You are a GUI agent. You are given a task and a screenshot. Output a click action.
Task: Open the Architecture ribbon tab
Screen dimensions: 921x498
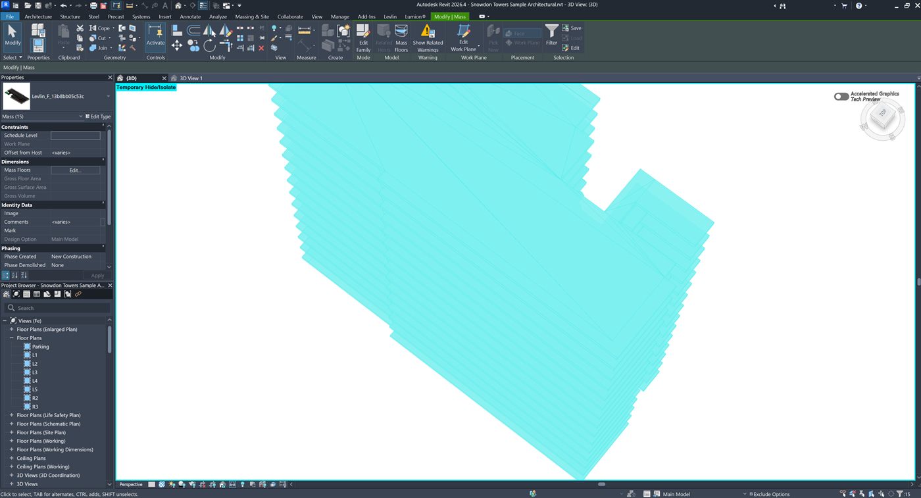point(38,16)
